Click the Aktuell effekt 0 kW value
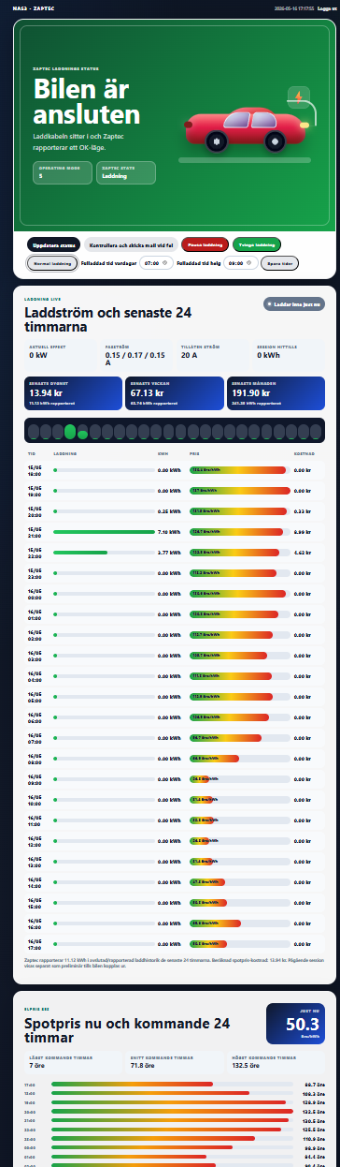Screen dimensions: 340x1167 click(x=37, y=355)
